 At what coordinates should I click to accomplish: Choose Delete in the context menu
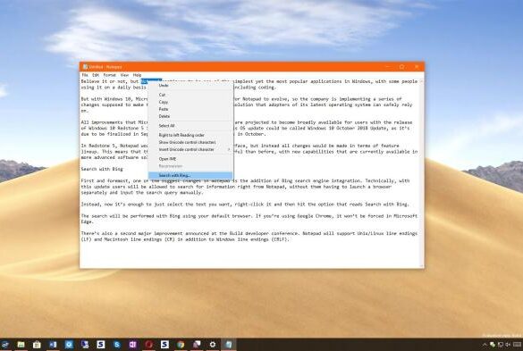pyautogui.click(x=190, y=116)
